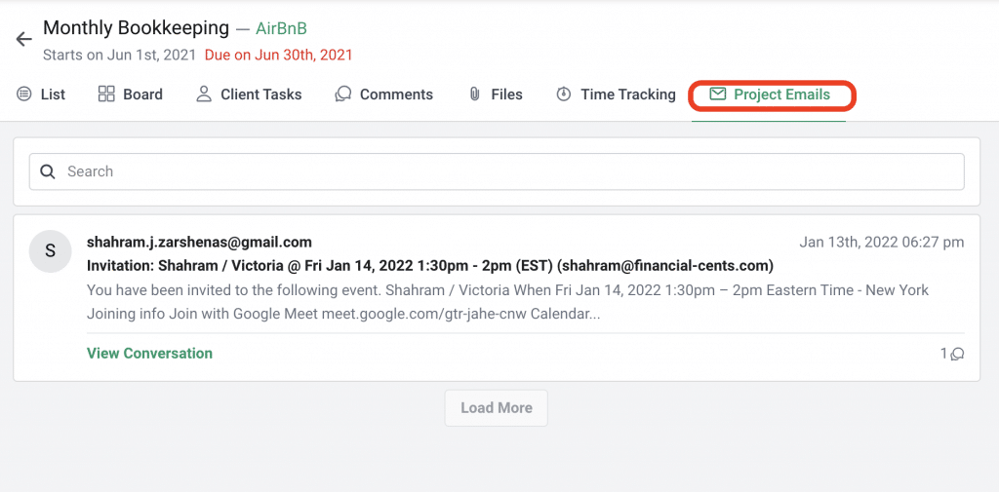The width and height of the screenshot is (999, 492).
Task: Click the magnifier icon in search bar
Action: tap(47, 171)
